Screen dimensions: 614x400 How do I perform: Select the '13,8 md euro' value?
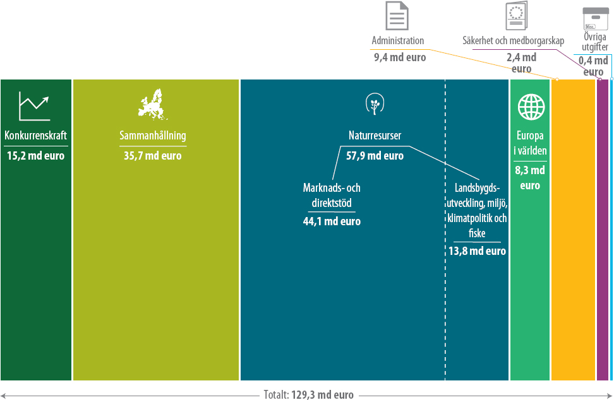(x=477, y=250)
